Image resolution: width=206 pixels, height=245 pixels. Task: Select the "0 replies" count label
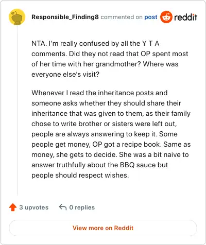[x=82, y=207]
